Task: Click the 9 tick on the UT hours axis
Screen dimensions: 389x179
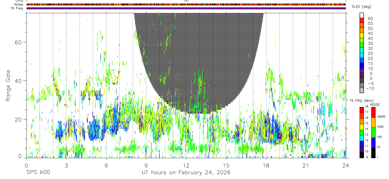Action: point(146,165)
